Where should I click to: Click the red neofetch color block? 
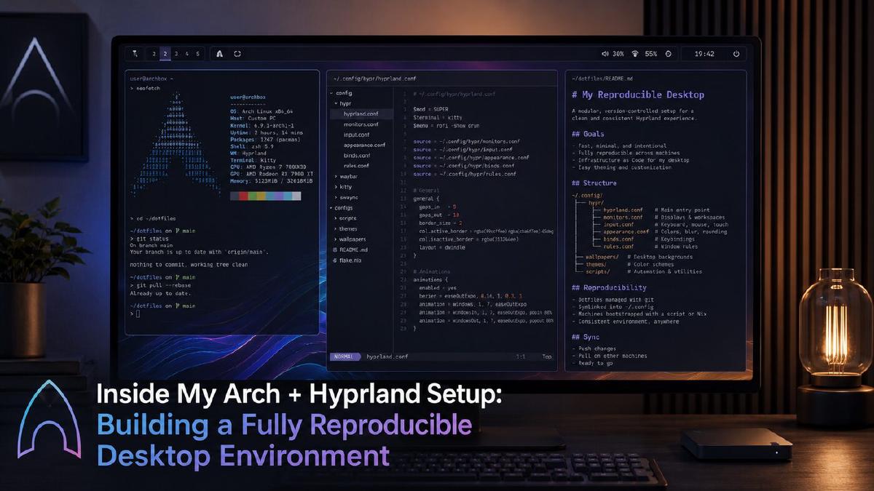point(245,196)
